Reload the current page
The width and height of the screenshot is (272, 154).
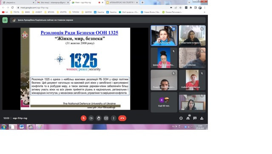(x=12, y=8)
